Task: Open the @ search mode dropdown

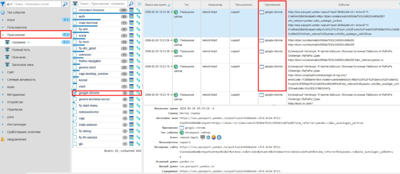Action: tap(9, 4)
